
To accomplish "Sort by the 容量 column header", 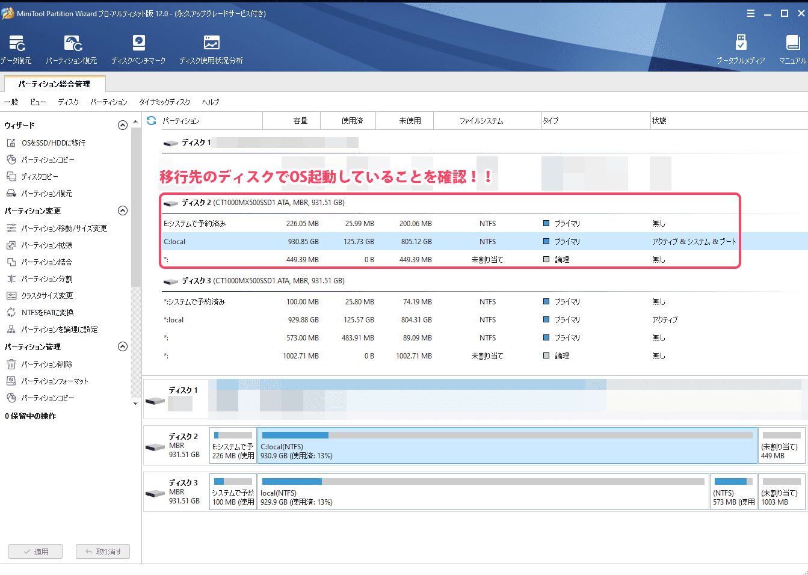I will (x=292, y=121).
